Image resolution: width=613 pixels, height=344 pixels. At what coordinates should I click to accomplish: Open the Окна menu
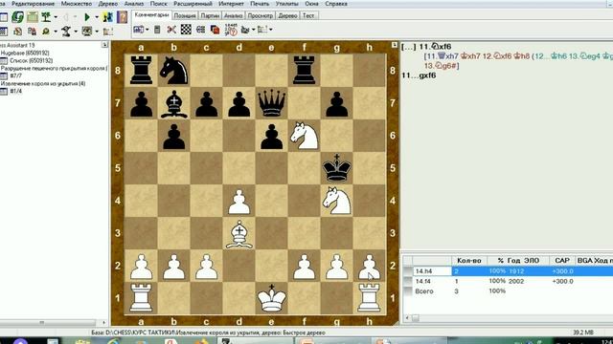tap(311, 4)
